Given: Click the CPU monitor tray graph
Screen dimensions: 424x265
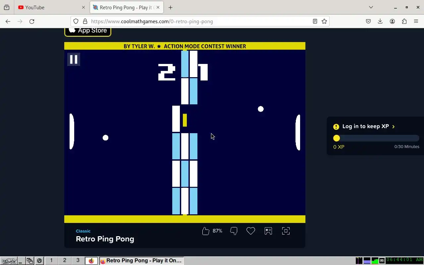Looking at the screenshot, I should pyautogui.click(x=375, y=261).
